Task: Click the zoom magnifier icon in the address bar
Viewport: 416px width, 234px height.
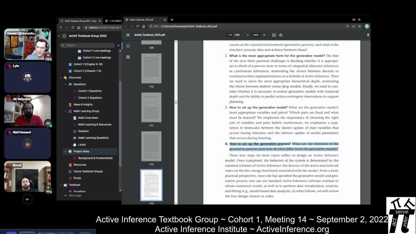Action: click(347, 26)
